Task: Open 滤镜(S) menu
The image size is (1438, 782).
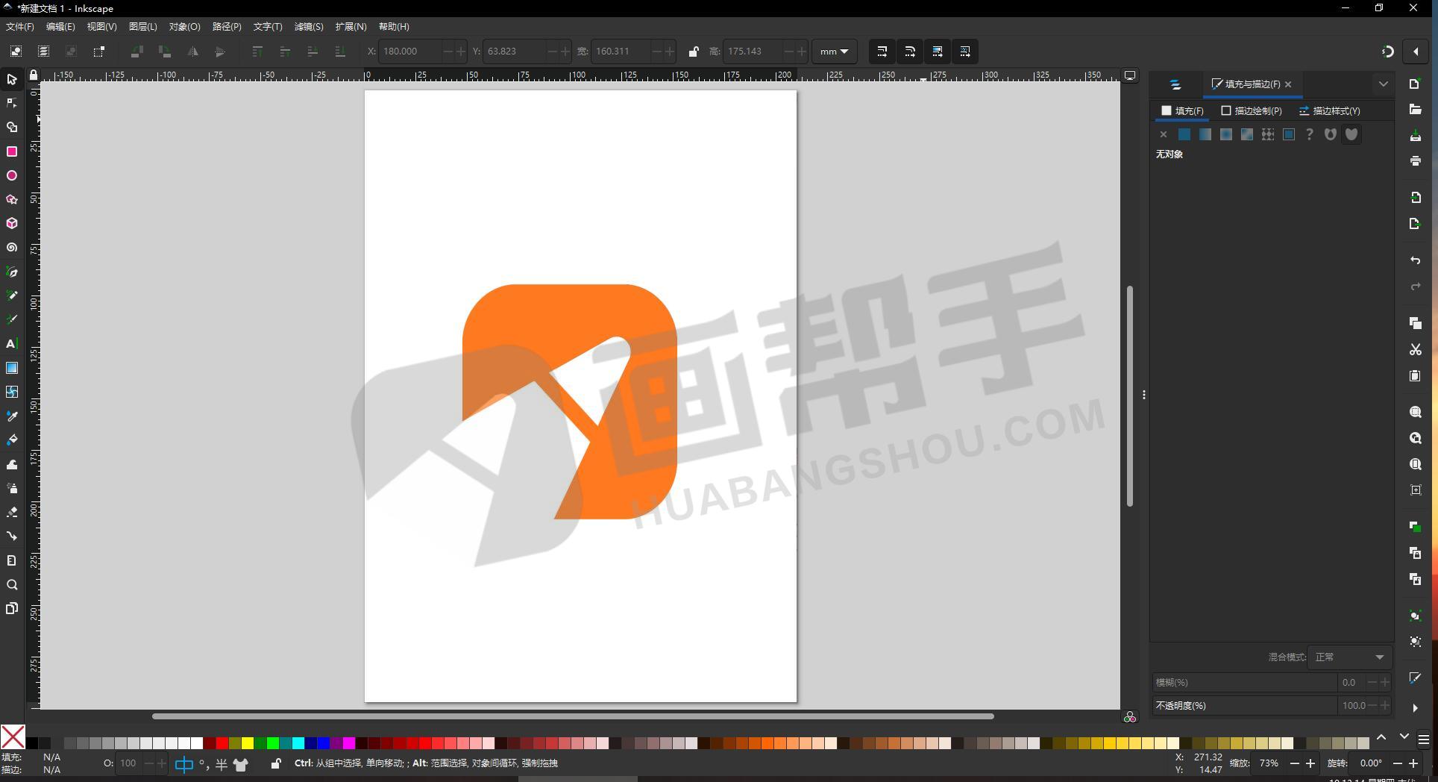Action: [x=309, y=27]
